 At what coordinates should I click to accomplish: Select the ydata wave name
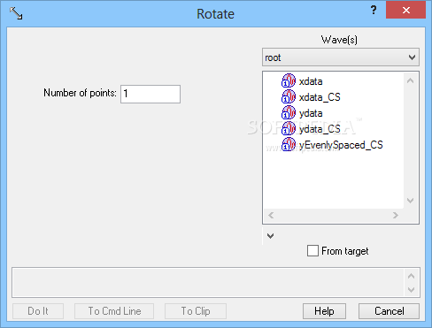(311, 113)
